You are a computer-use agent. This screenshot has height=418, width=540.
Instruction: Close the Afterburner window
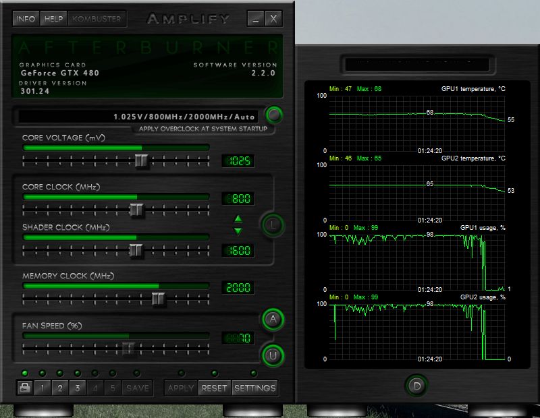(x=273, y=19)
